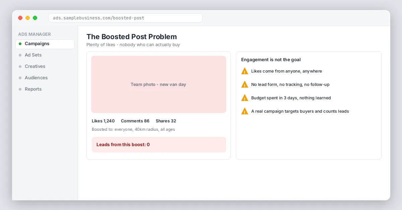Click 'Boosted to: everyone, 40km radius, all ages'
This screenshot has height=210, width=402.
[x=133, y=129]
